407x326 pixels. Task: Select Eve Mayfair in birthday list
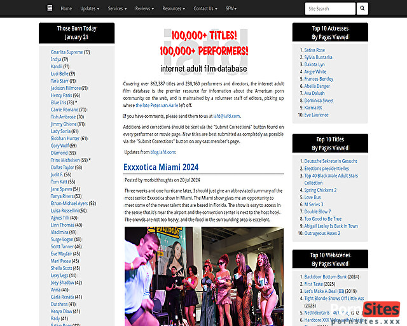pos(62,253)
